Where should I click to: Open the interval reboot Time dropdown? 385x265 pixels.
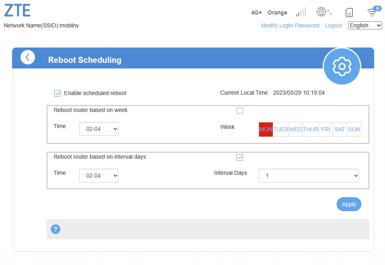pos(99,176)
